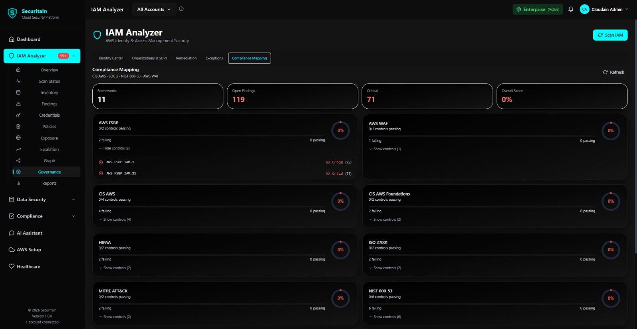The image size is (637, 329).
Task: Click the Enterprise (Active) plan badge
Action: point(538,9)
